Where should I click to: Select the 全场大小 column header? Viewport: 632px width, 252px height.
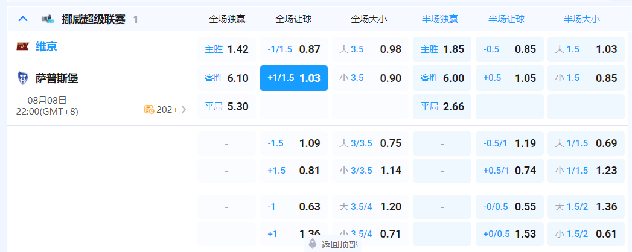pos(369,19)
